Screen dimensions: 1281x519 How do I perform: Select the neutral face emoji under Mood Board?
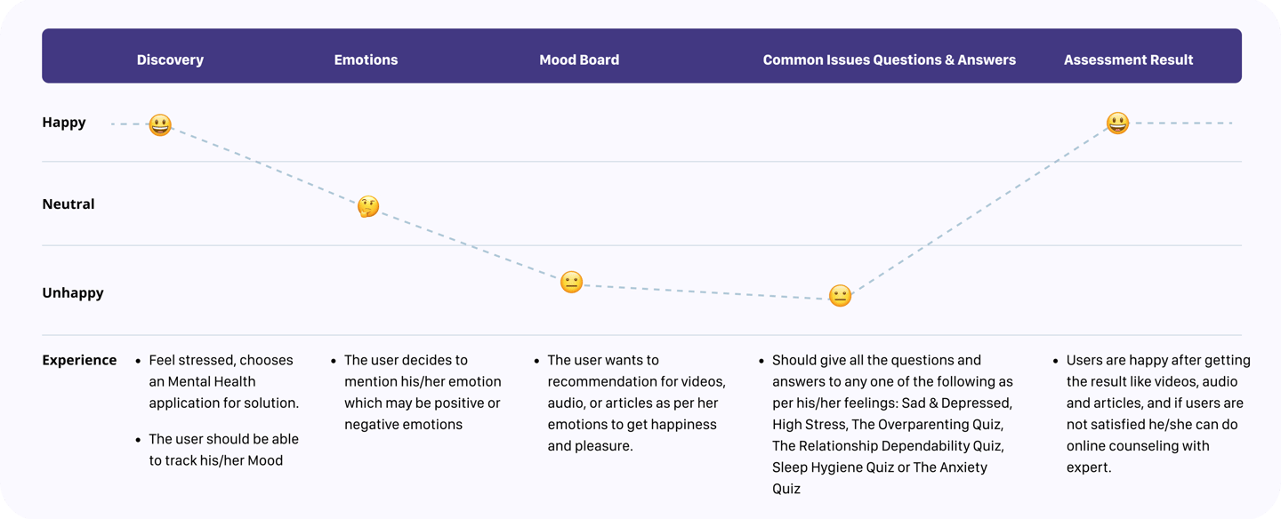point(571,283)
